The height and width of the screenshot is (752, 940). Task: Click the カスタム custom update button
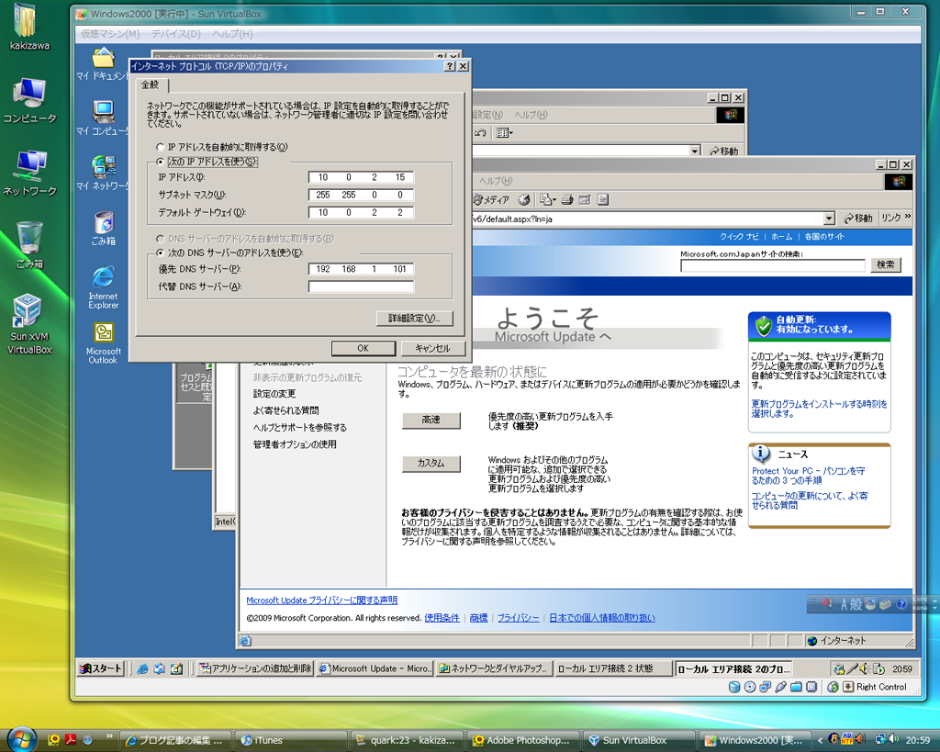[431, 464]
